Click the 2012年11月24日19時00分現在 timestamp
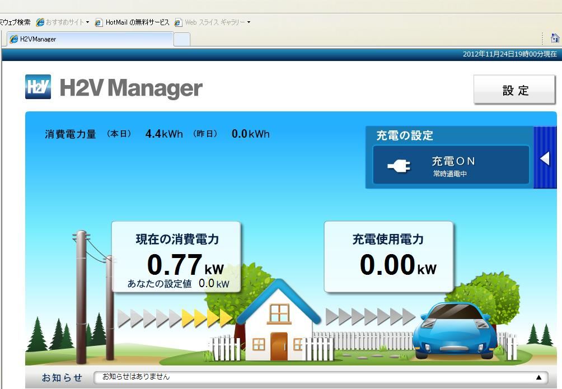Image resolution: width=562 pixels, height=389 pixels. click(x=510, y=54)
